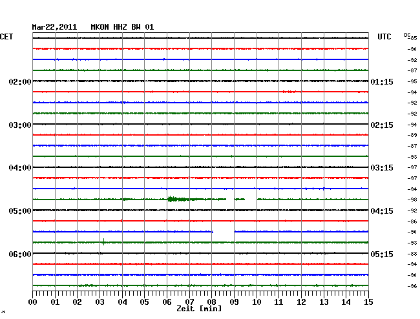
Task: Click the DC value -86
Action: [x=412, y=221]
